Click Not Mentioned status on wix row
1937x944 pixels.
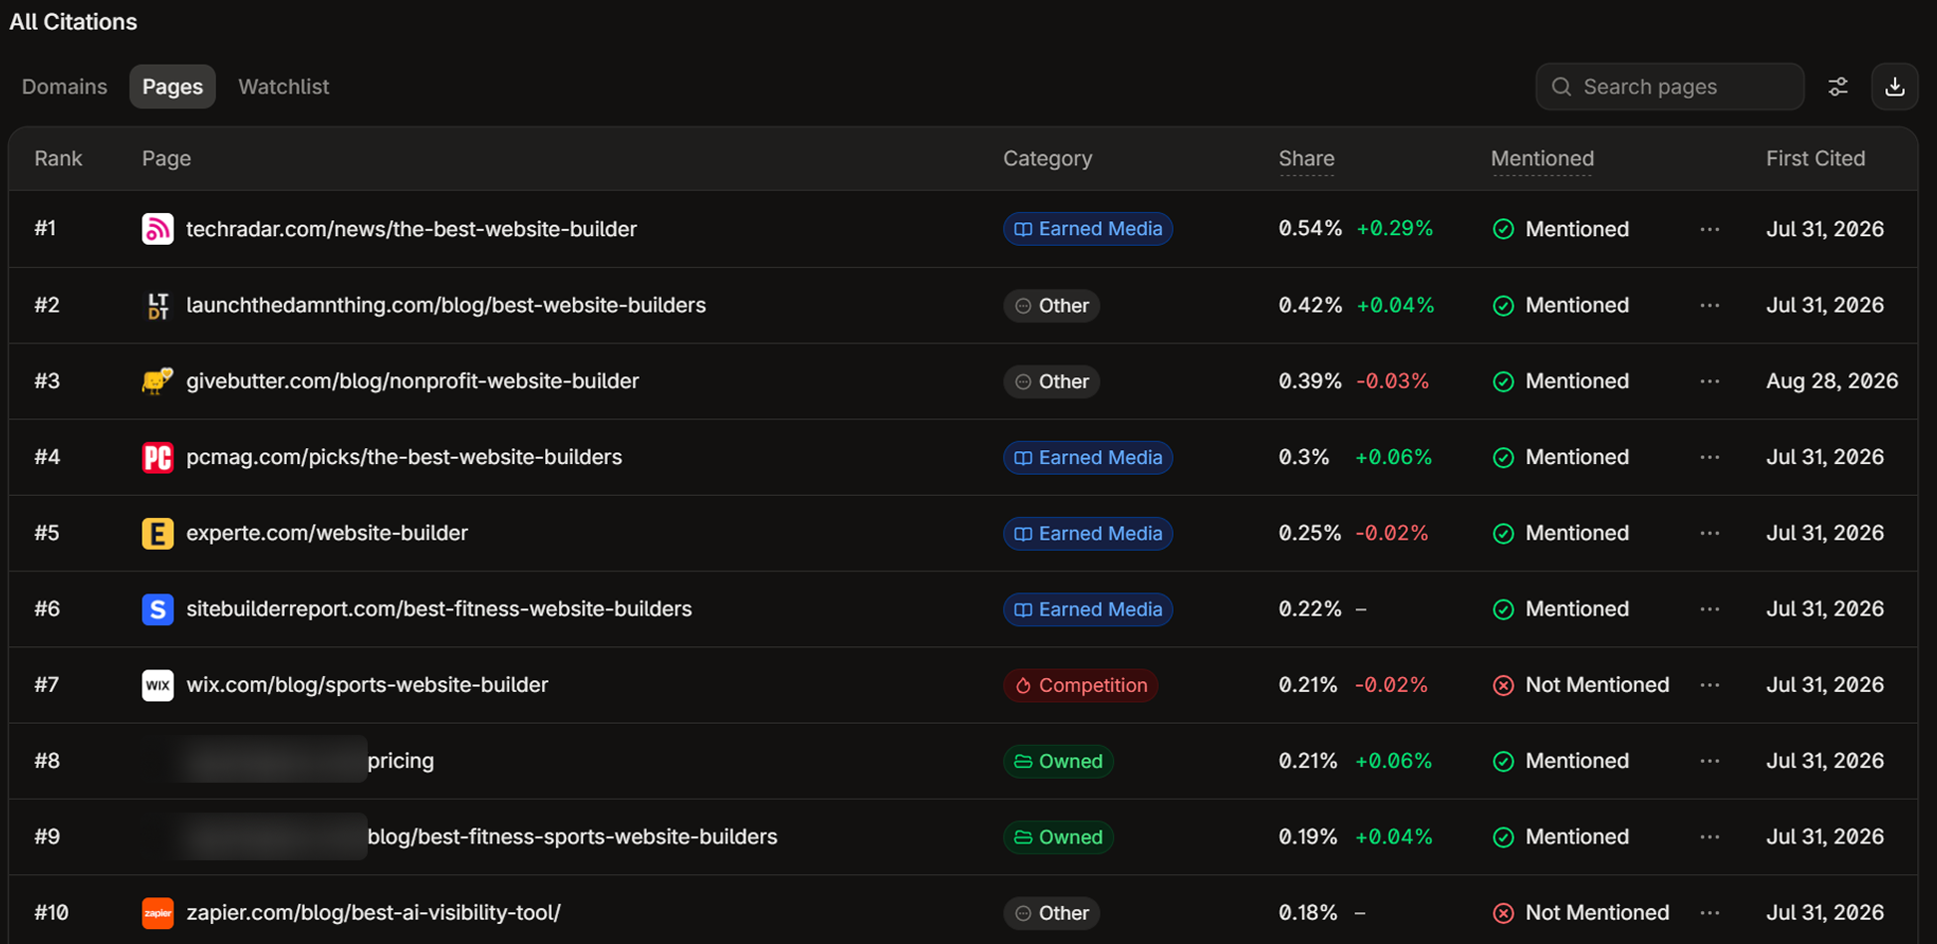pyautogui.click(x=1581, y=685)
